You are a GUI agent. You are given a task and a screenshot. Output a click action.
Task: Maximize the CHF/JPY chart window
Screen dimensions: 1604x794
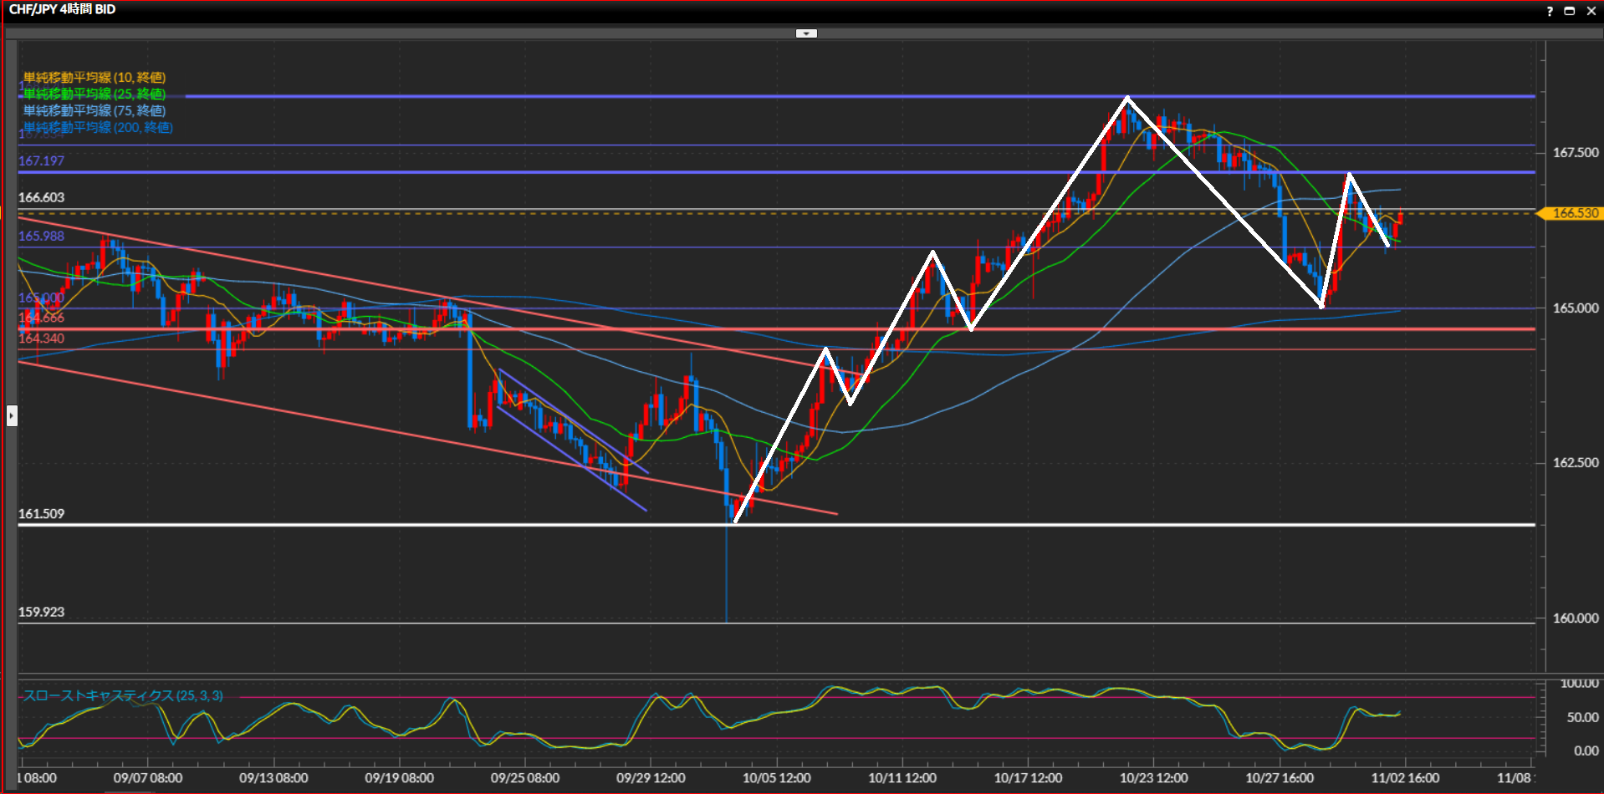pyautogui.click(x=1570, y=11)
